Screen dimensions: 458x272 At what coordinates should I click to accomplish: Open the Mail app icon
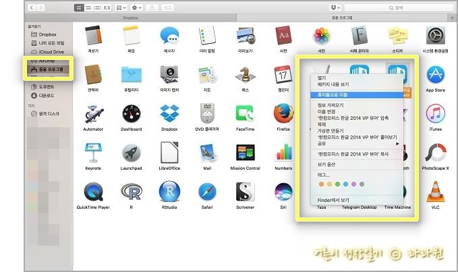point(207,153)
